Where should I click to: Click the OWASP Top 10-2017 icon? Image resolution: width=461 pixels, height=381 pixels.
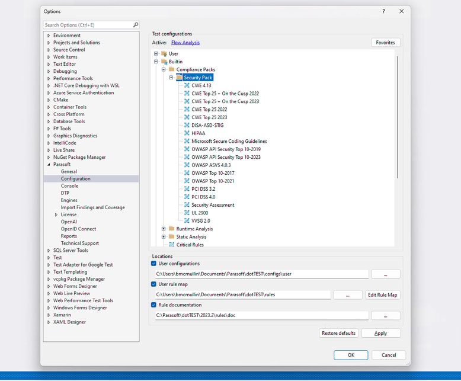[187, 173]
